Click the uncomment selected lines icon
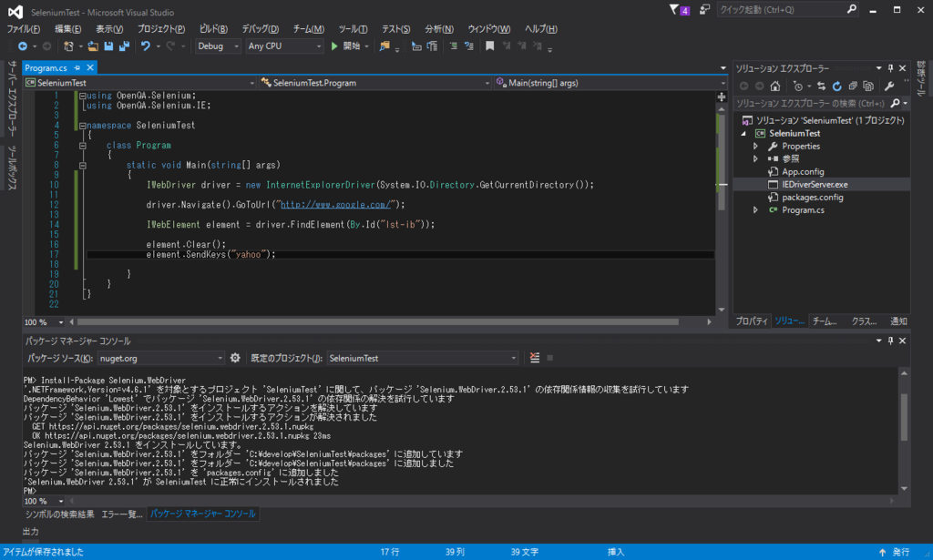Screen dimensions: 933x560 [x=469, y=46]
